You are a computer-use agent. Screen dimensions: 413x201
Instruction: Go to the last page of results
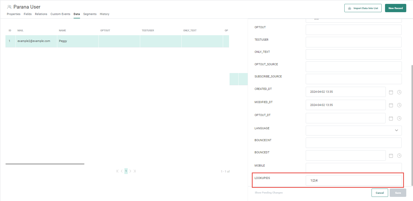[135, 171]
